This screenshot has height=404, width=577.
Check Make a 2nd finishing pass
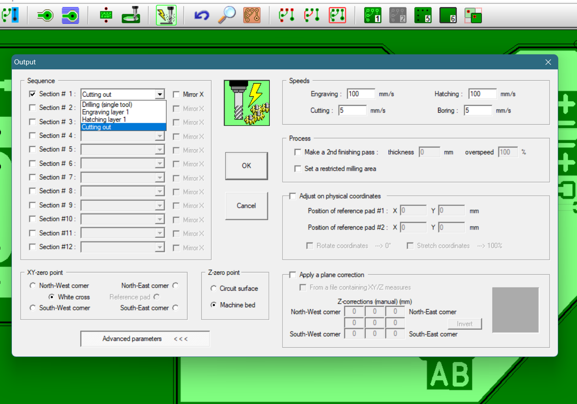(x=298, y=152)
